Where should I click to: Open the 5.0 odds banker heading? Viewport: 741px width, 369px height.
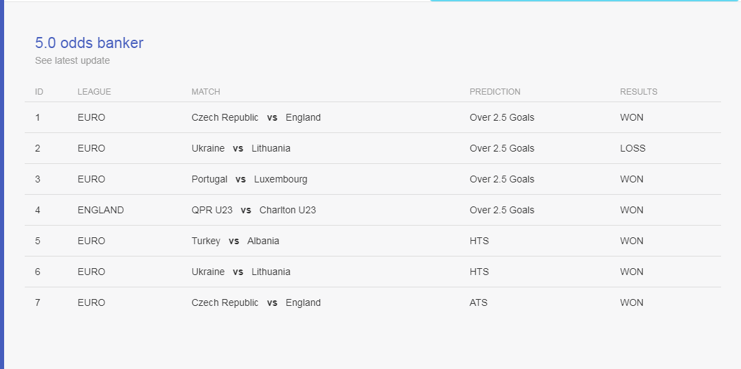[x=89, y=43]
